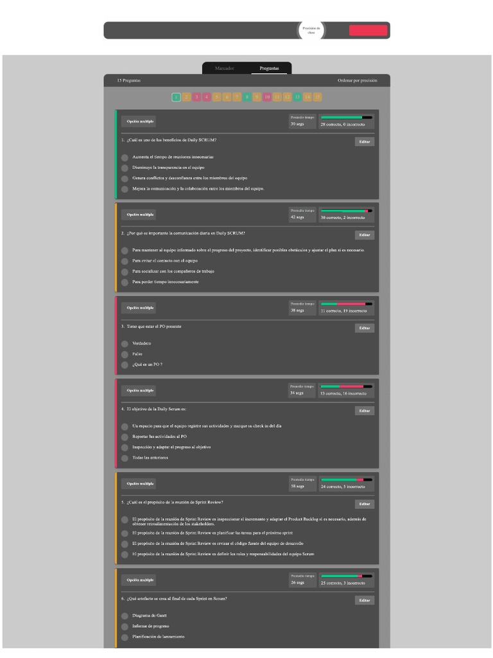493x658 pixels.
Task: Jump to question 9 number tile
Action: (x=257, y=97)
